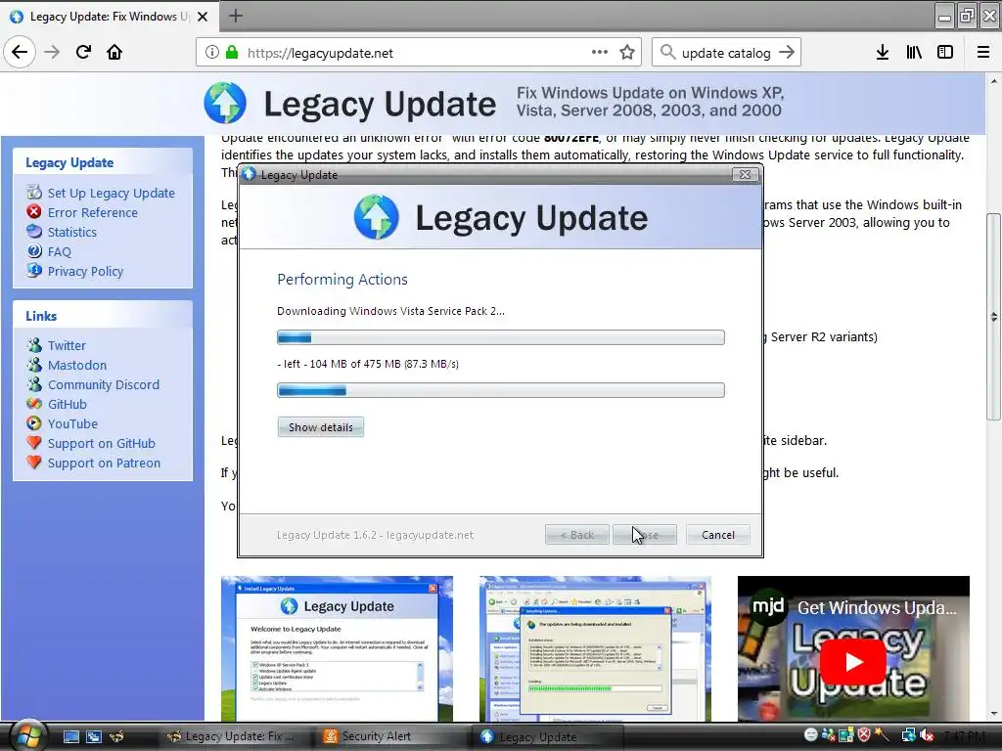Open the Library toolbar icon
Image resolution: width=1002 pixels, height=751 pixels.
tap(914, 53)
